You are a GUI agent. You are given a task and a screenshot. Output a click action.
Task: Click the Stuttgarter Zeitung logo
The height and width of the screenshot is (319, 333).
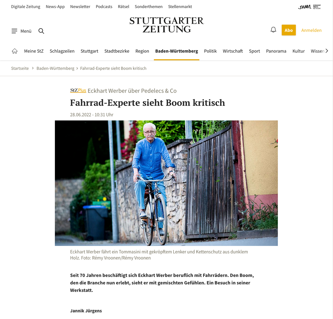[x=167, y=25]
